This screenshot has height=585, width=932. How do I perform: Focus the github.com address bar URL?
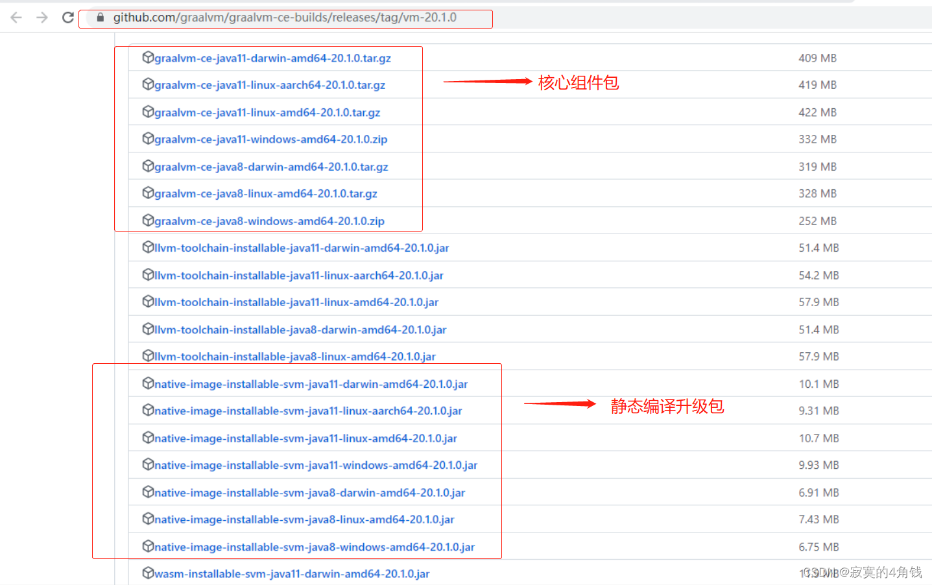tap(285, 18)
